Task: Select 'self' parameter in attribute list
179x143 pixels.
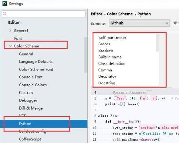Action: pyautogui.click(x=112, y=38)
